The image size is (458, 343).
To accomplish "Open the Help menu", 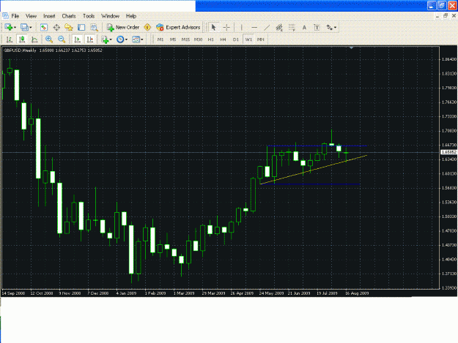I will pyautogui.click(x=131, y=16).
